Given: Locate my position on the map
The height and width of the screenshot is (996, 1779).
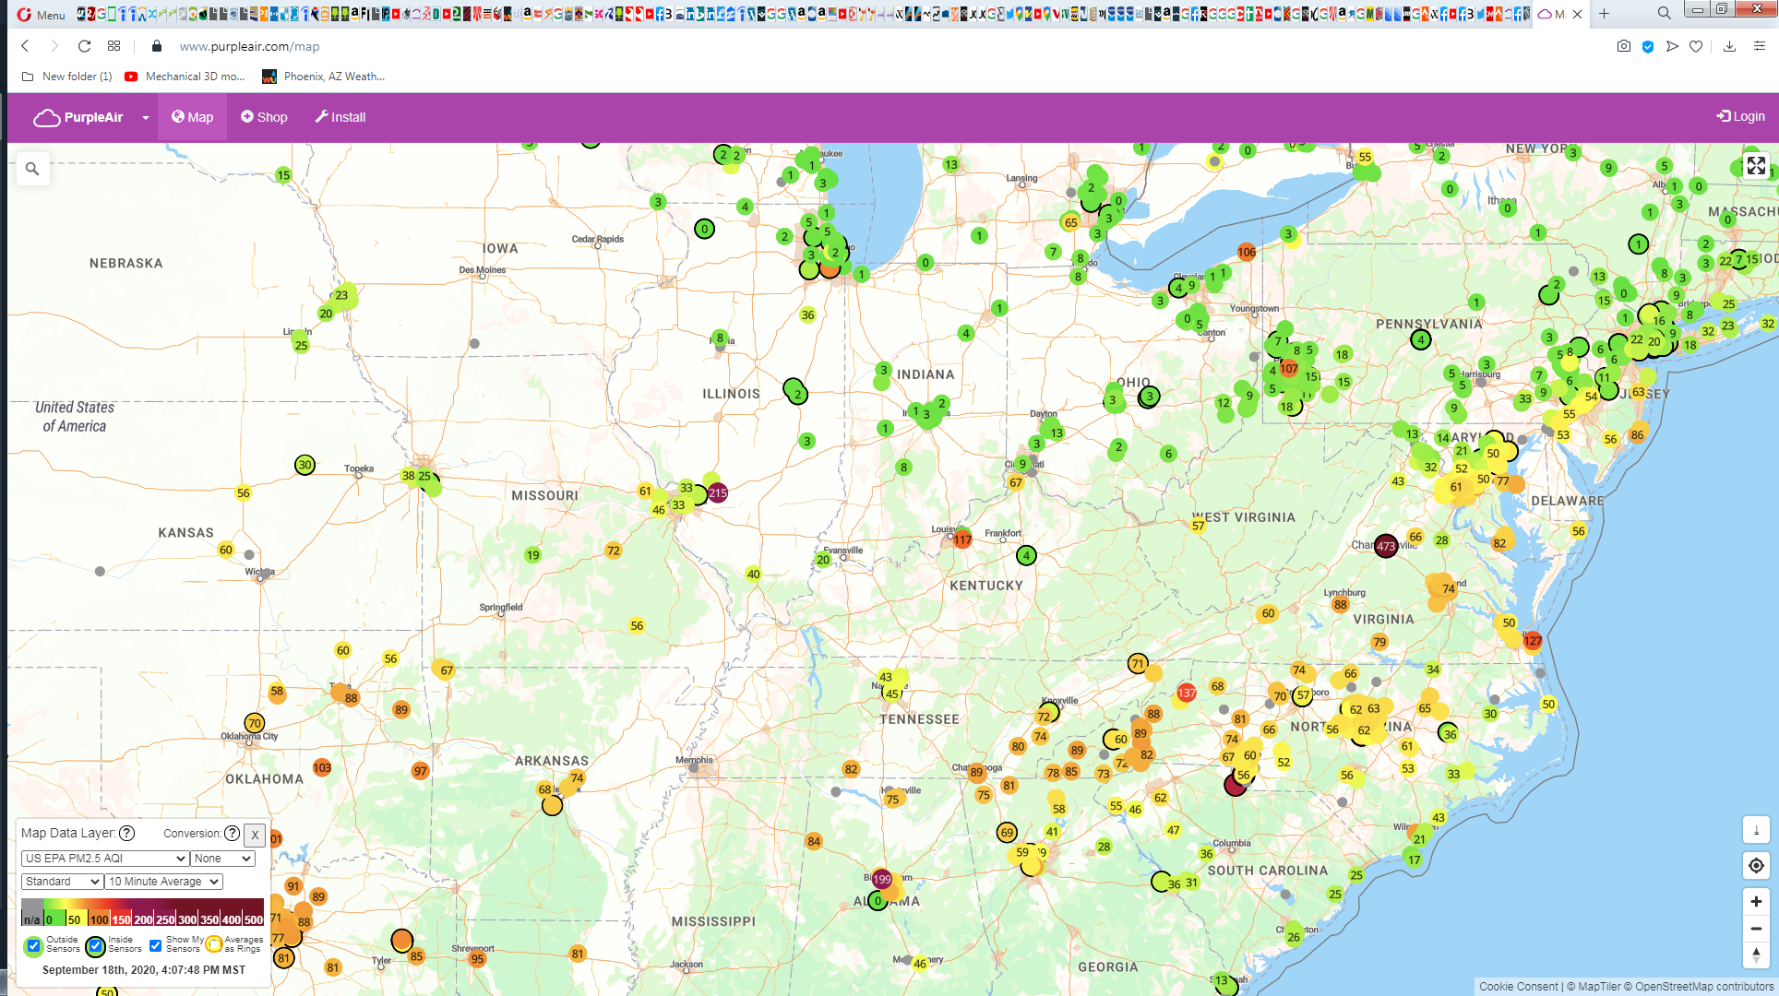Looking at the screenshot, I should point(1756,865).
